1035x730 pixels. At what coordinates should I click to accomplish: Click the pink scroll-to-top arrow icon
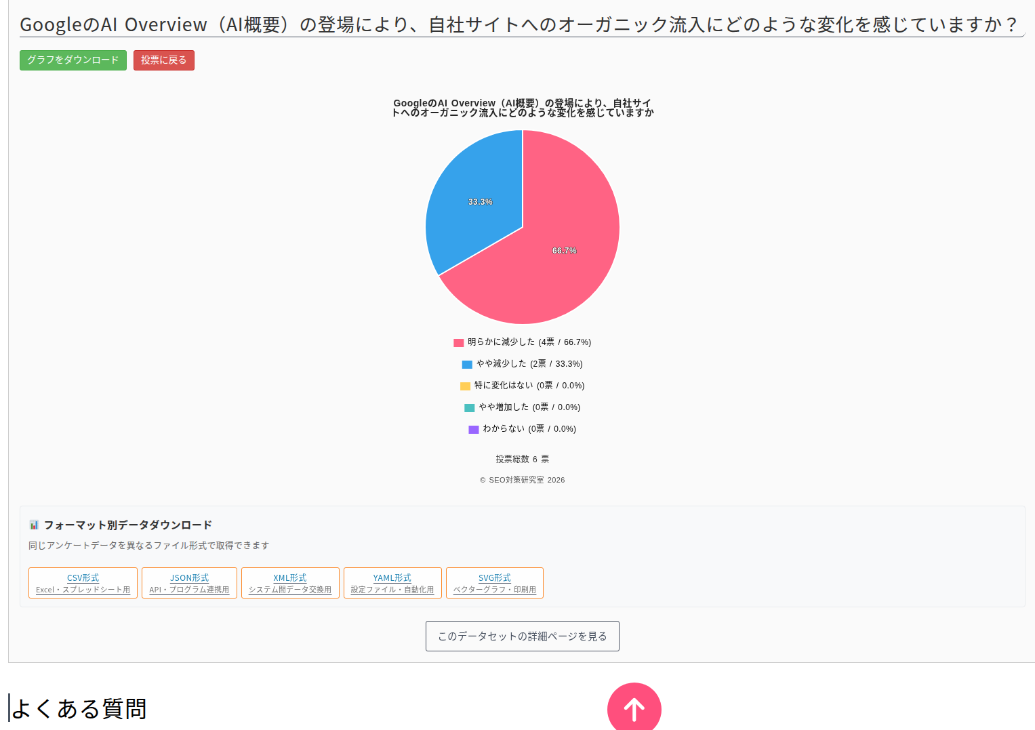634,708
